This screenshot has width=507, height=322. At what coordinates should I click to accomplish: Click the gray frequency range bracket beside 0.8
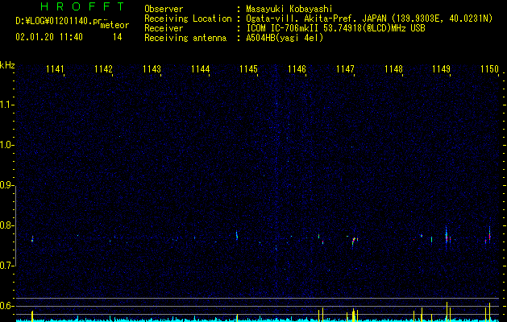click(x=16, y=226)
